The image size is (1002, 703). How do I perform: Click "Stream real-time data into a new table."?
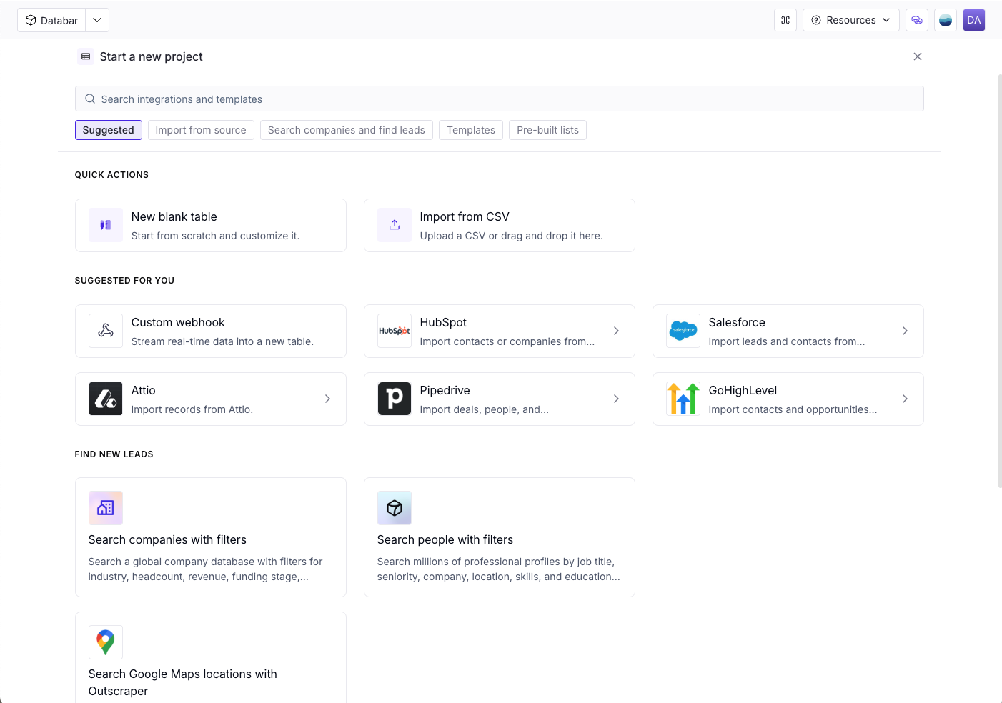coord(222,341)
